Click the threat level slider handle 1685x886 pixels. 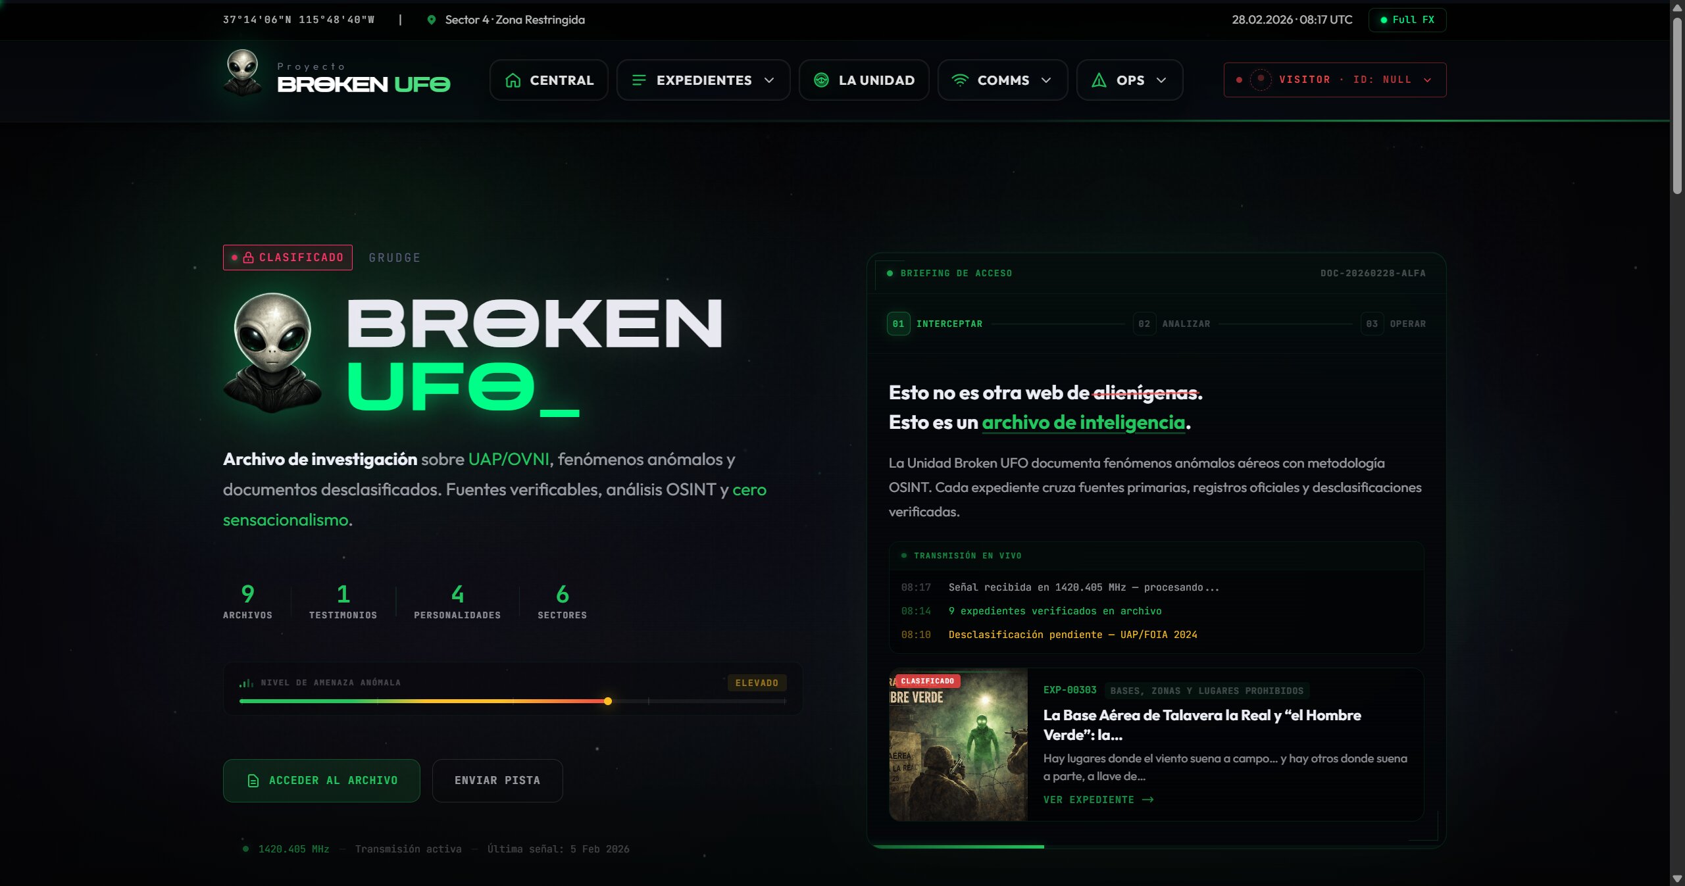pos(608,701)
